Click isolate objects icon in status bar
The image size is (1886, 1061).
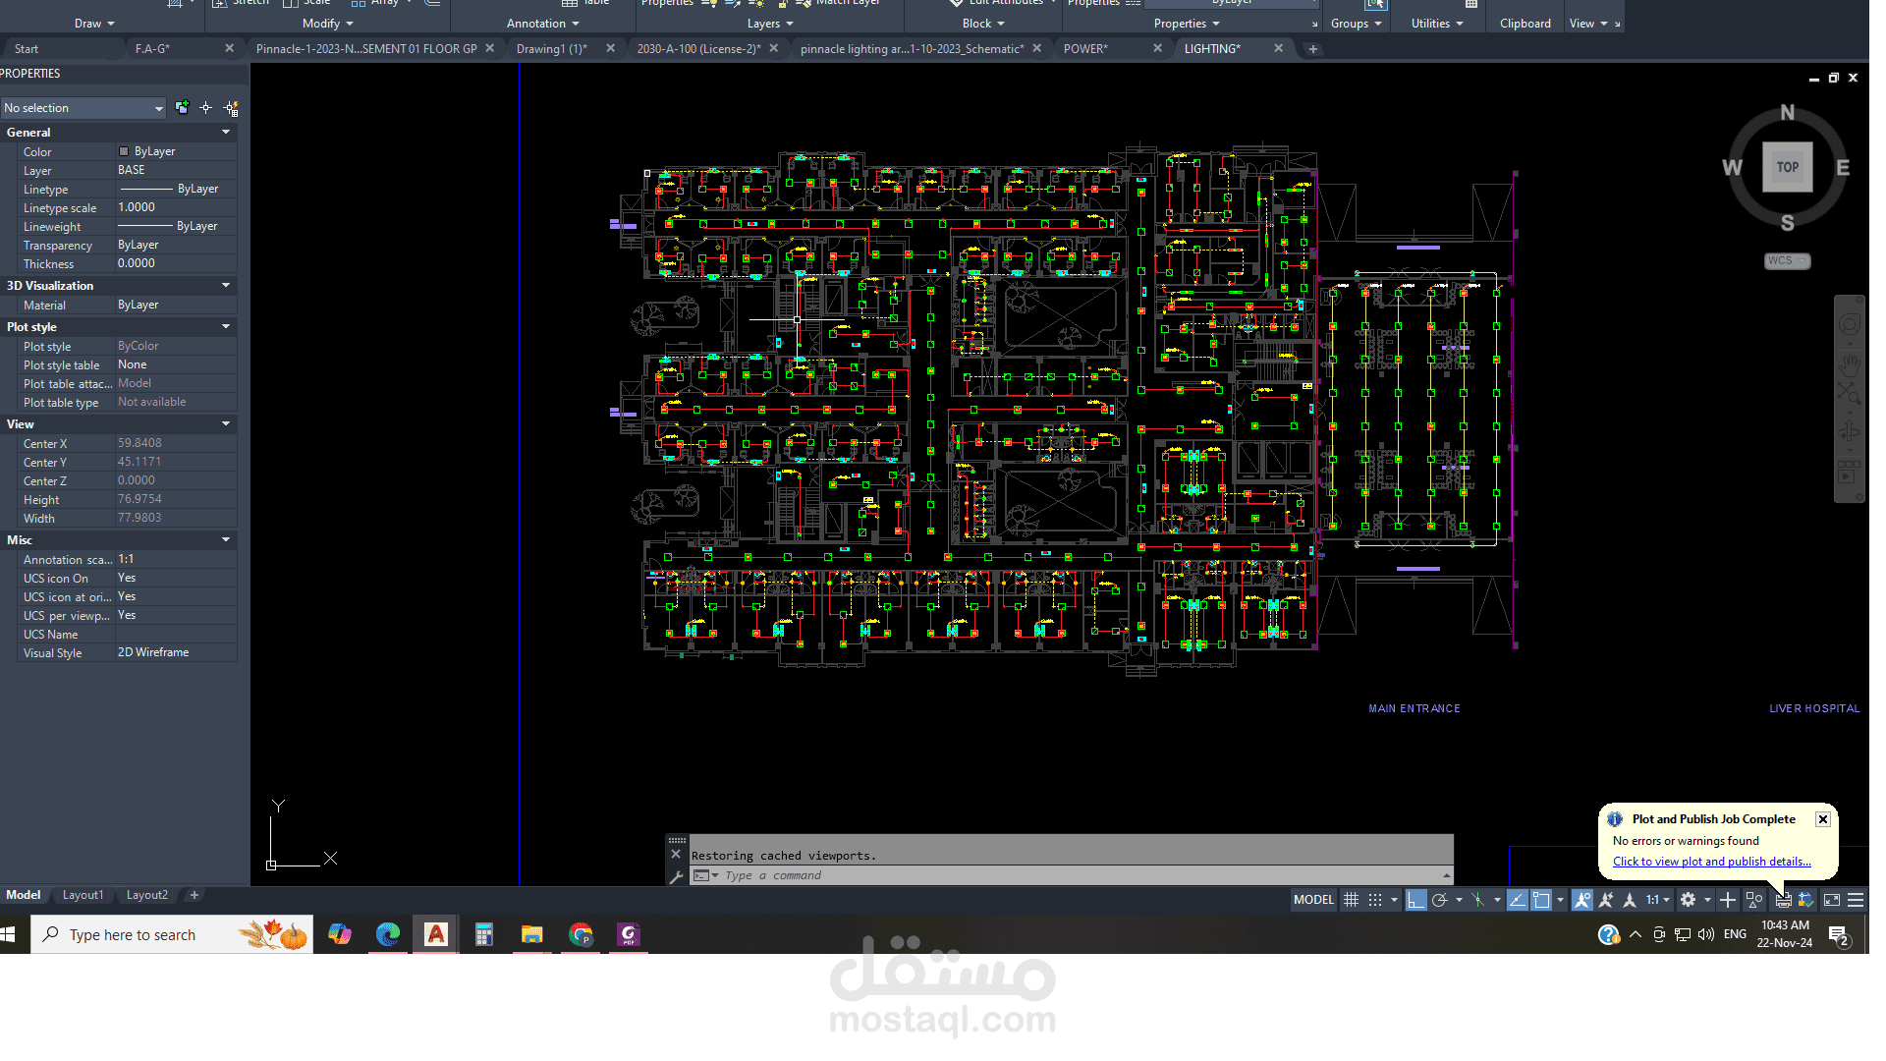pyautogui.click(x=1753, y=900)
